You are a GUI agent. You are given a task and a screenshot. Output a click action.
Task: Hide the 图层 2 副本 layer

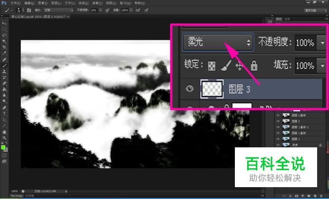point(278,115)
